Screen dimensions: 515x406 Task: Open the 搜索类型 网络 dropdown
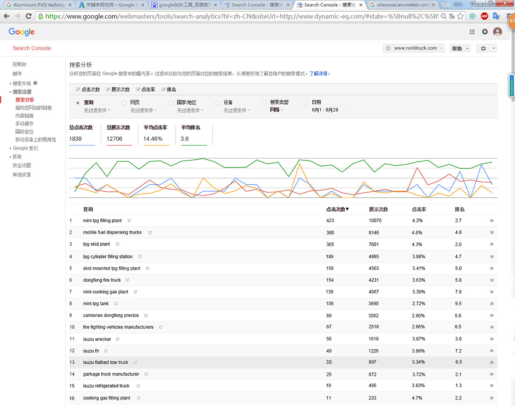tap(276, 110)
